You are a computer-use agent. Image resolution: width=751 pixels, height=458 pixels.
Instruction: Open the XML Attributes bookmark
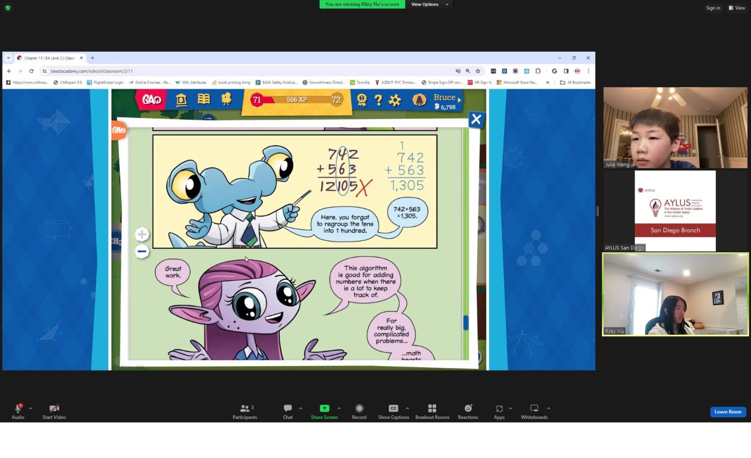pos(191,83)
